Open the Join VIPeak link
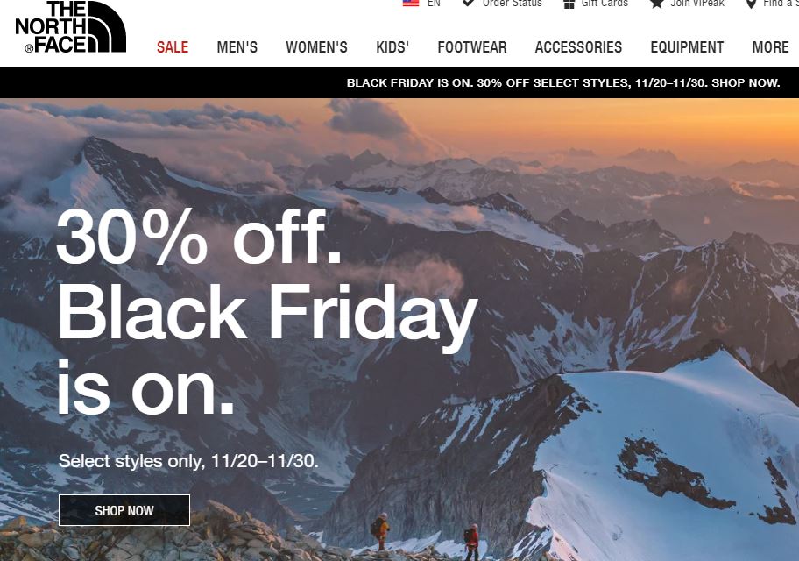 point(697,3)
